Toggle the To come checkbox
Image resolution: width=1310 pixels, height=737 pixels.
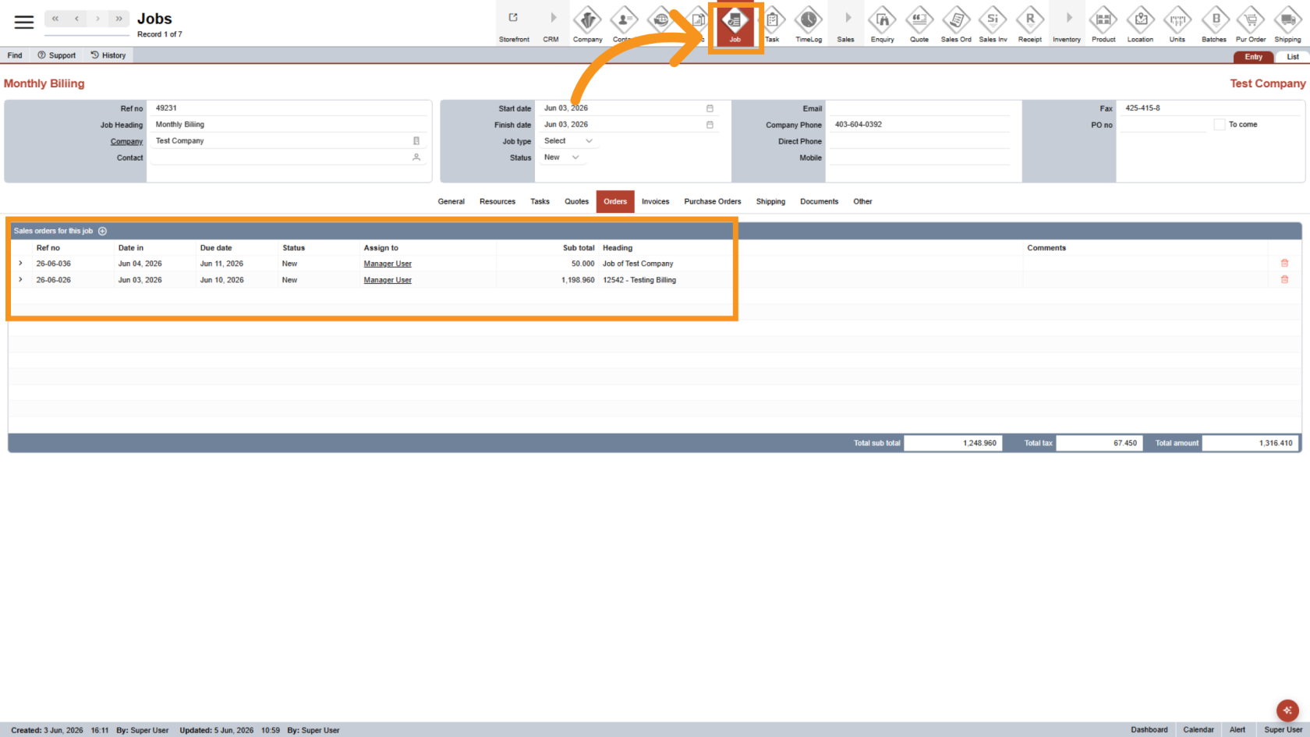(x=1220, y=125)
